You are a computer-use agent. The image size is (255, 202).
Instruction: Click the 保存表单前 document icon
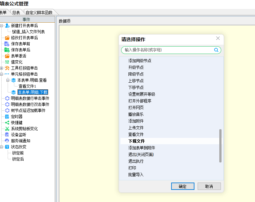click(x=7, y=44)
